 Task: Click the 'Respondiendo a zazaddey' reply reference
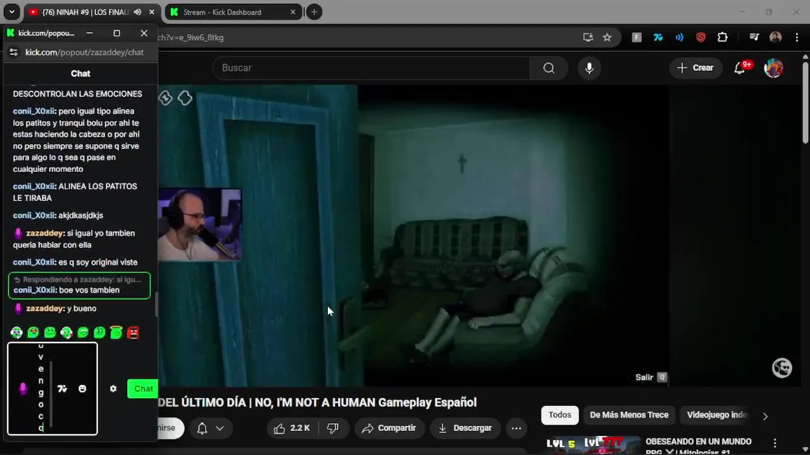pyautogui.click(x=78, y=279)
